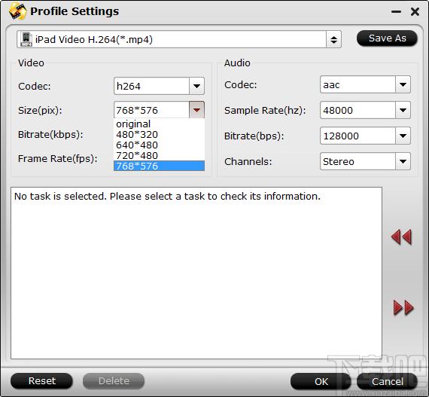Collapse the Size(pix) dropdown arrow
Image resolution: width=429 pixels, height=397 pixels.
[x=196, y=110]
